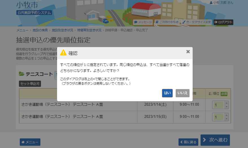Click 9:00～11:00 in 1/15 row

pyautogui.click(x=189, y=117)
